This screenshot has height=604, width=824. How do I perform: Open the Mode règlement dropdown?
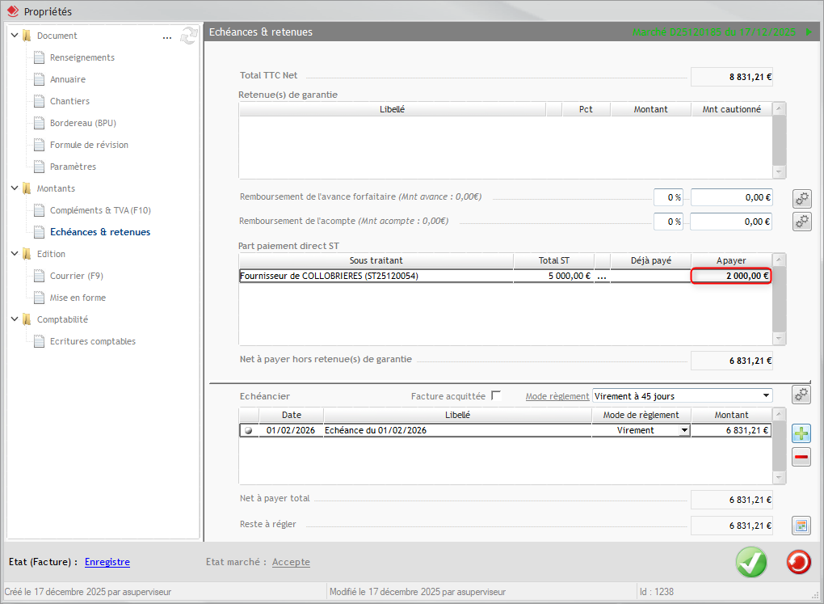[x=765, y=396]
